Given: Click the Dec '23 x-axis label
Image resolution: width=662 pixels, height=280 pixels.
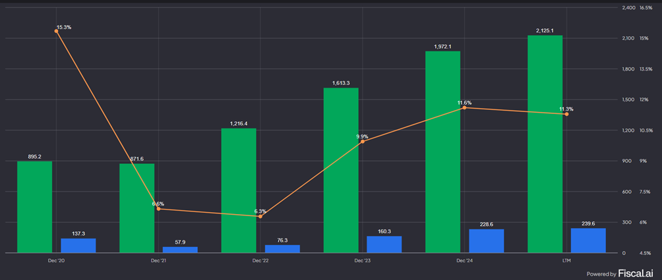Looking at the screenshot, I should tap(363, 261).
